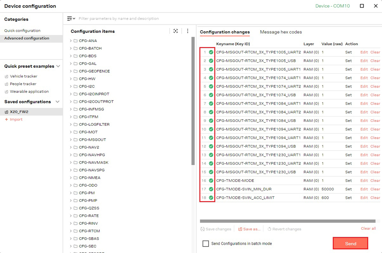The width and height of the screenshot is (382, 253).
Task: Click the Clear all link
Action: click(x=368, y=229)
